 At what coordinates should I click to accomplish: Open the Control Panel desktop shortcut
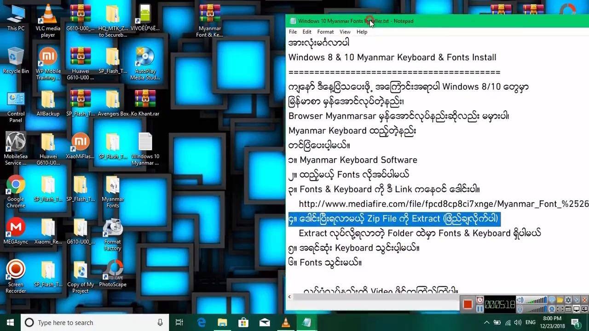(16, 106)
